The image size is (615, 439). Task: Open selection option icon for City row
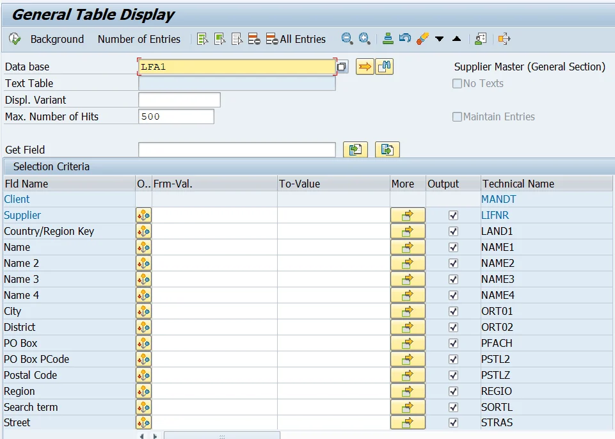tap(143, 312)
